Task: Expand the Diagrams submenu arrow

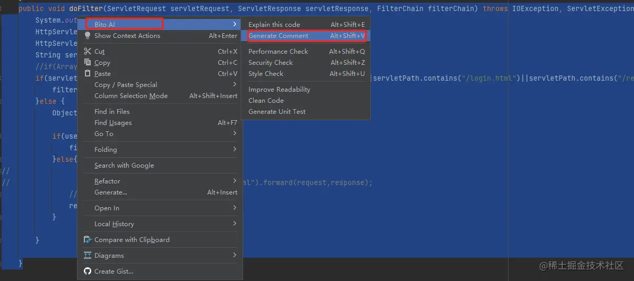Action: point(235,255)
